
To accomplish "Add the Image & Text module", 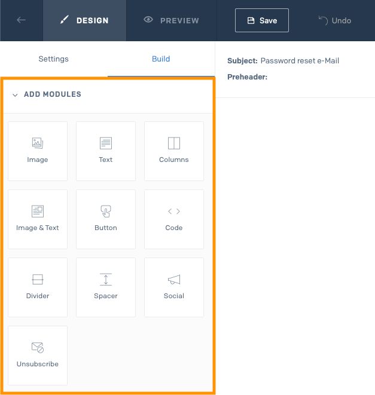I will click(38, 219).
